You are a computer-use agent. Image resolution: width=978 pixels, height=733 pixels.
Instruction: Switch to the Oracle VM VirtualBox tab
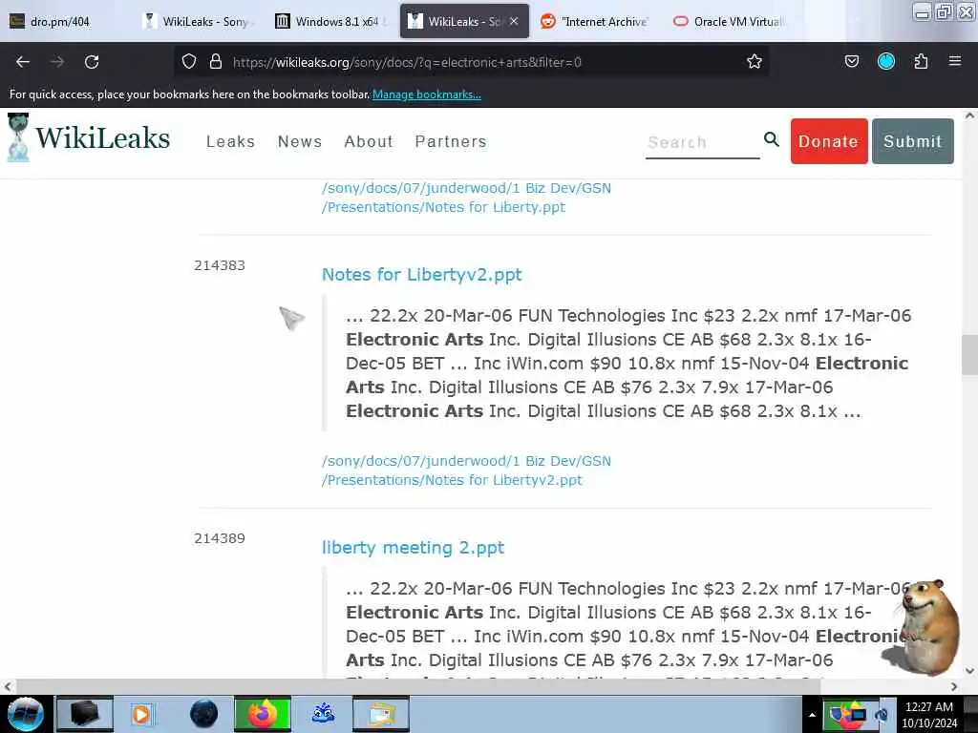(x=729, y=21)
